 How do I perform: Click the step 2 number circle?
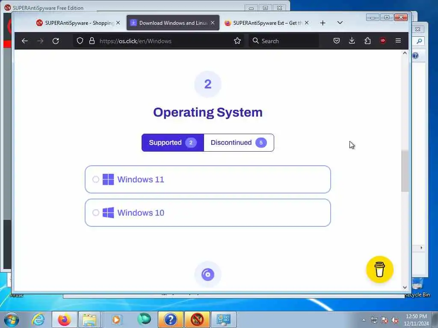pos(208,84)
